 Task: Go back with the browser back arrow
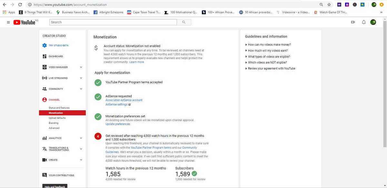tap(4, 5)
